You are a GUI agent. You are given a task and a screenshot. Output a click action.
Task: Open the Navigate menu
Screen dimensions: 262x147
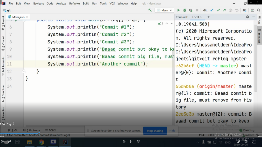pos(38,3)
